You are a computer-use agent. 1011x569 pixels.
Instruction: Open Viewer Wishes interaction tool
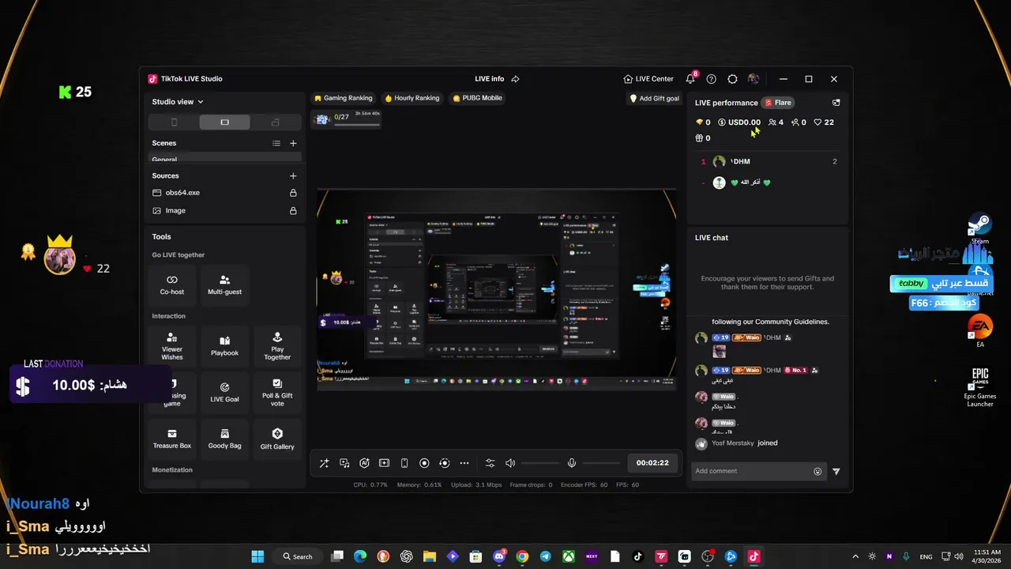point(172,346)
